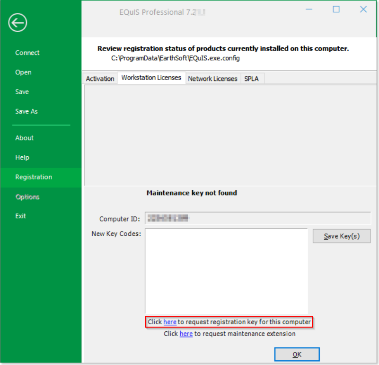Click the Computer ID field
Image resolution: width=379 pixels, height=365 pixels.
coord(257,218)
